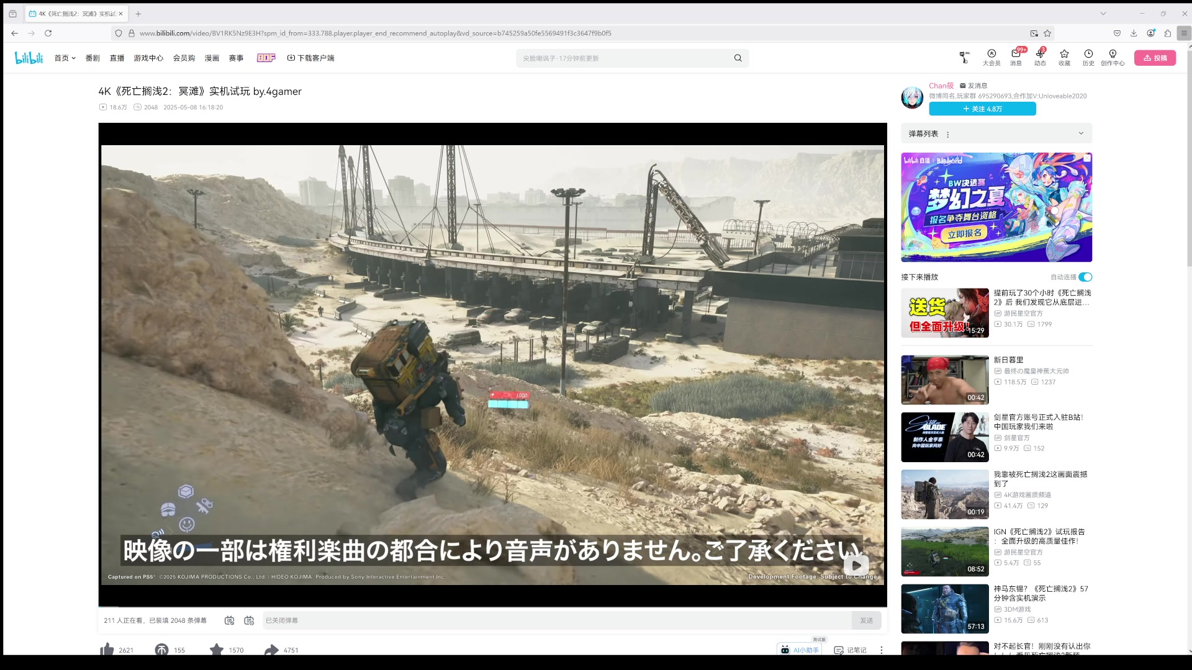Click the search magnifier icon
Screen dimensions: 1192x670
pos(738,58)
